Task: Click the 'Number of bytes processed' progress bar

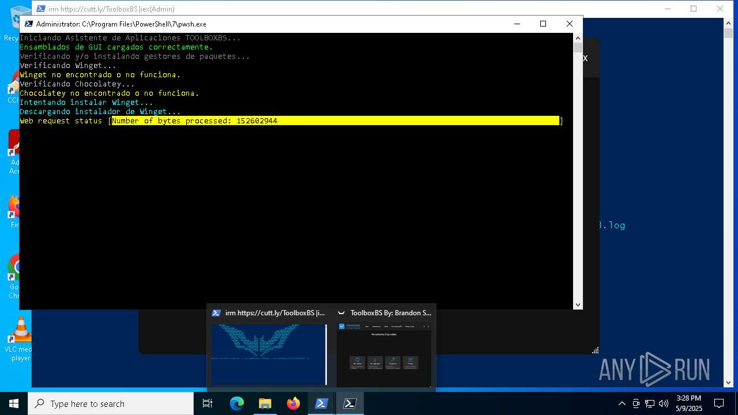Action: (336, 120)
